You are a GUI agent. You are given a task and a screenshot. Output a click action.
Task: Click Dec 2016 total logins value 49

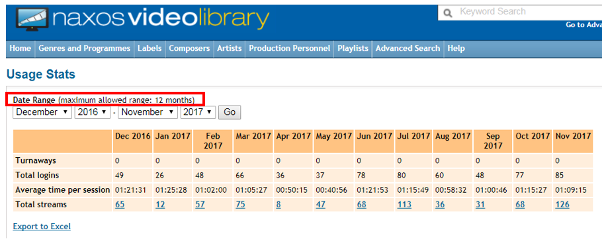click(x=118, y=176)
